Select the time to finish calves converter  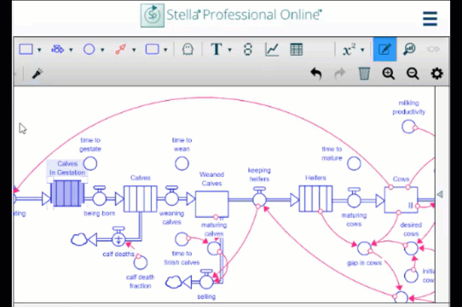pos(182,239)
